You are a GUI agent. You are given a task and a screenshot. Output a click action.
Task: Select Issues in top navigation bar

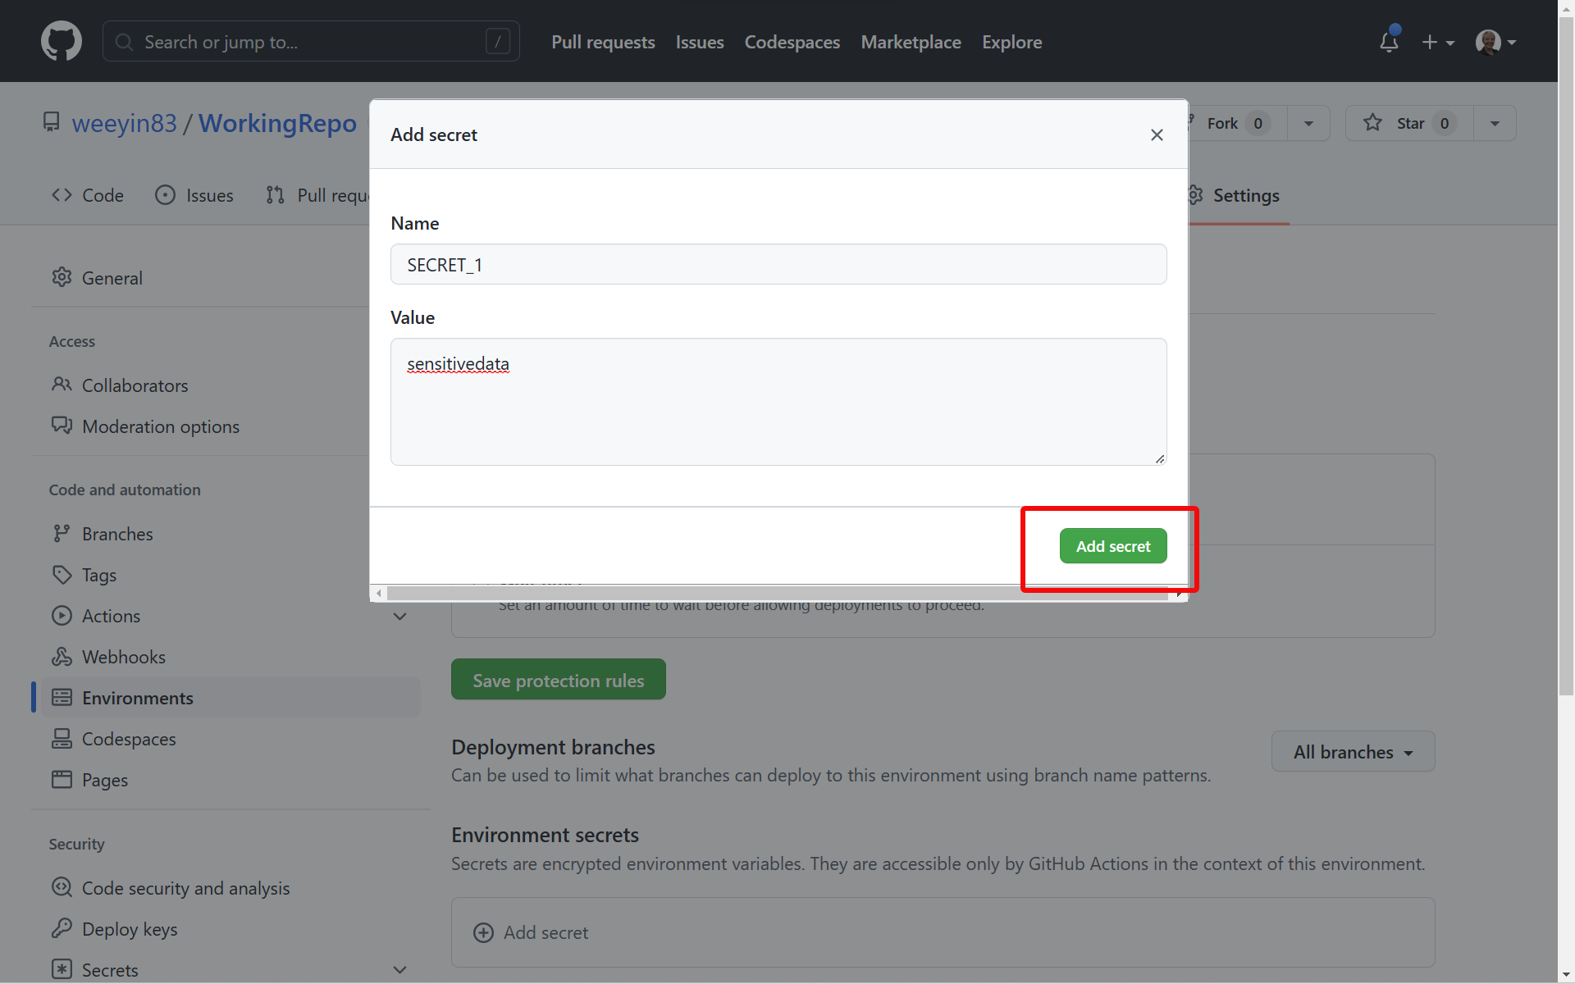coord(700,42)
